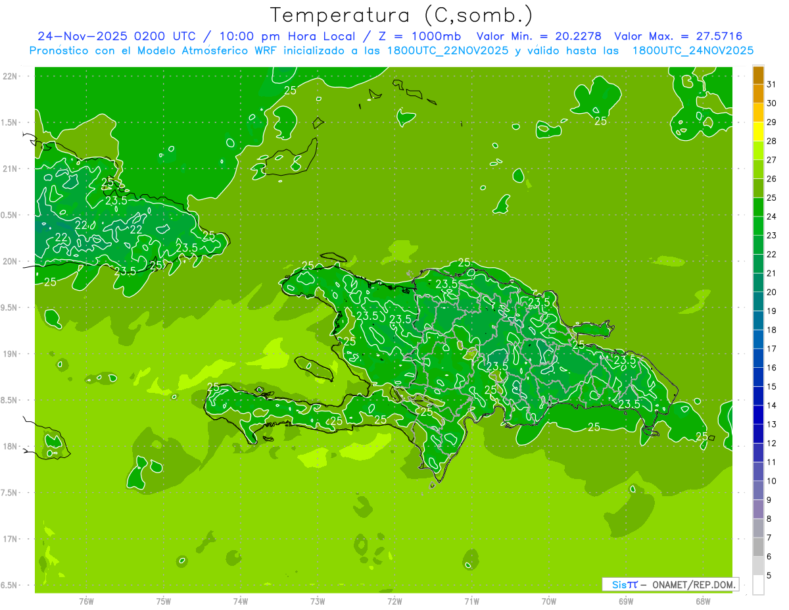Click the colorbar label '21'
789x610 pixels.
click(771, 273)
